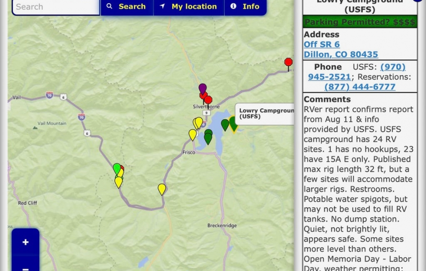Tap the USFS 945-2521 phone link
Screen dimensions: 426x271
click(329, 77)
